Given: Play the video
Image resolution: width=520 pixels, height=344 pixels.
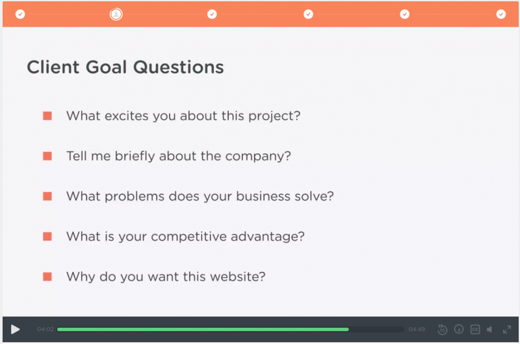Looking at the screenshot, I should coord(15,330).
